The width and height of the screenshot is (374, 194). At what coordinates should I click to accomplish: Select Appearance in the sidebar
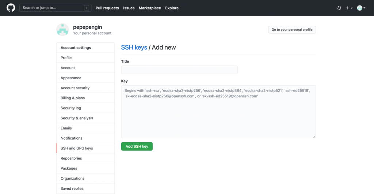pyautogui.click(x=85, y=78)
